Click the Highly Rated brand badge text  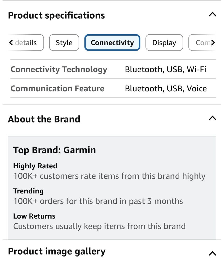click(x=35, y=166)
